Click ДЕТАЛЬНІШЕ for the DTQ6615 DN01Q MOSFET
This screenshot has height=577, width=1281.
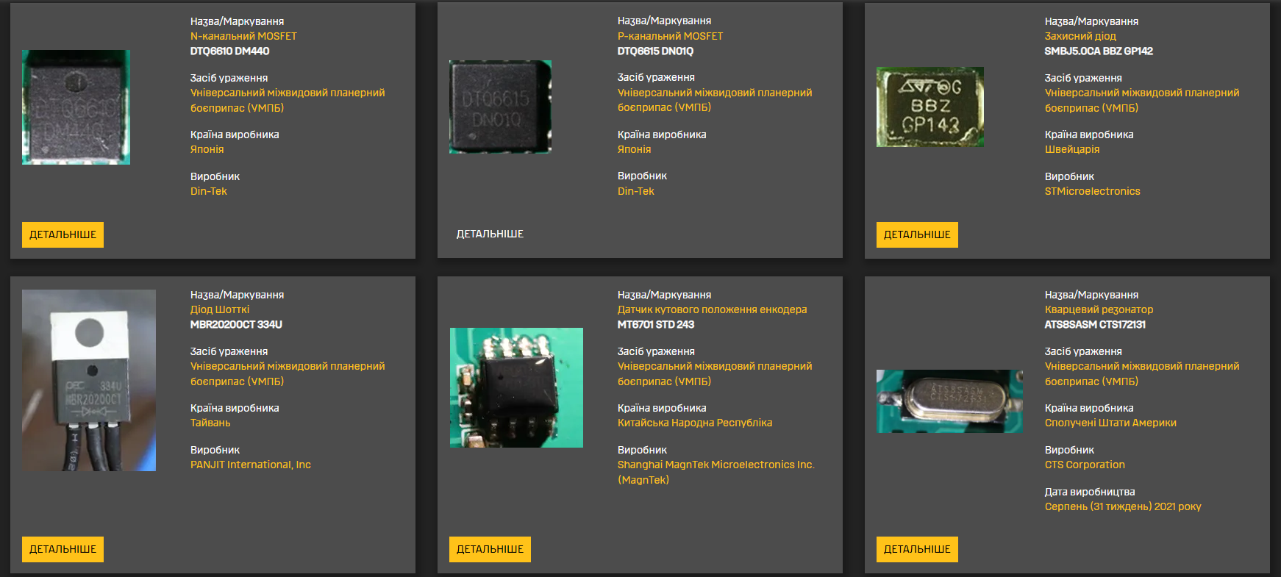490,234
